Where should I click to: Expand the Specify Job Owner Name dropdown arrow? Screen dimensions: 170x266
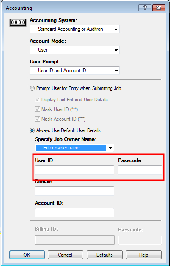pos(110,148)
